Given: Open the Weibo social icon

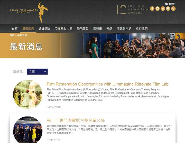Looking at the screenshot, I should tap(163, 8).
